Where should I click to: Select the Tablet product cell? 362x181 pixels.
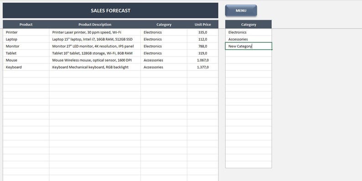click(26, 53)
